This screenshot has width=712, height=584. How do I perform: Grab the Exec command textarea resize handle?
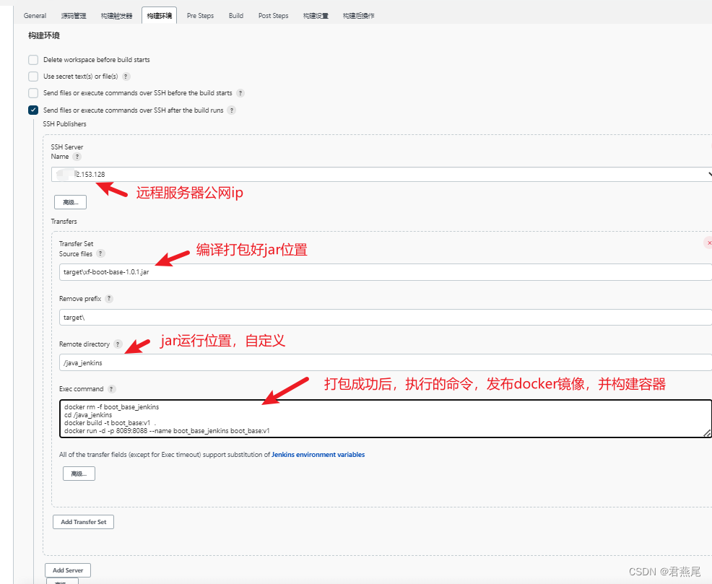click(707, 433)
